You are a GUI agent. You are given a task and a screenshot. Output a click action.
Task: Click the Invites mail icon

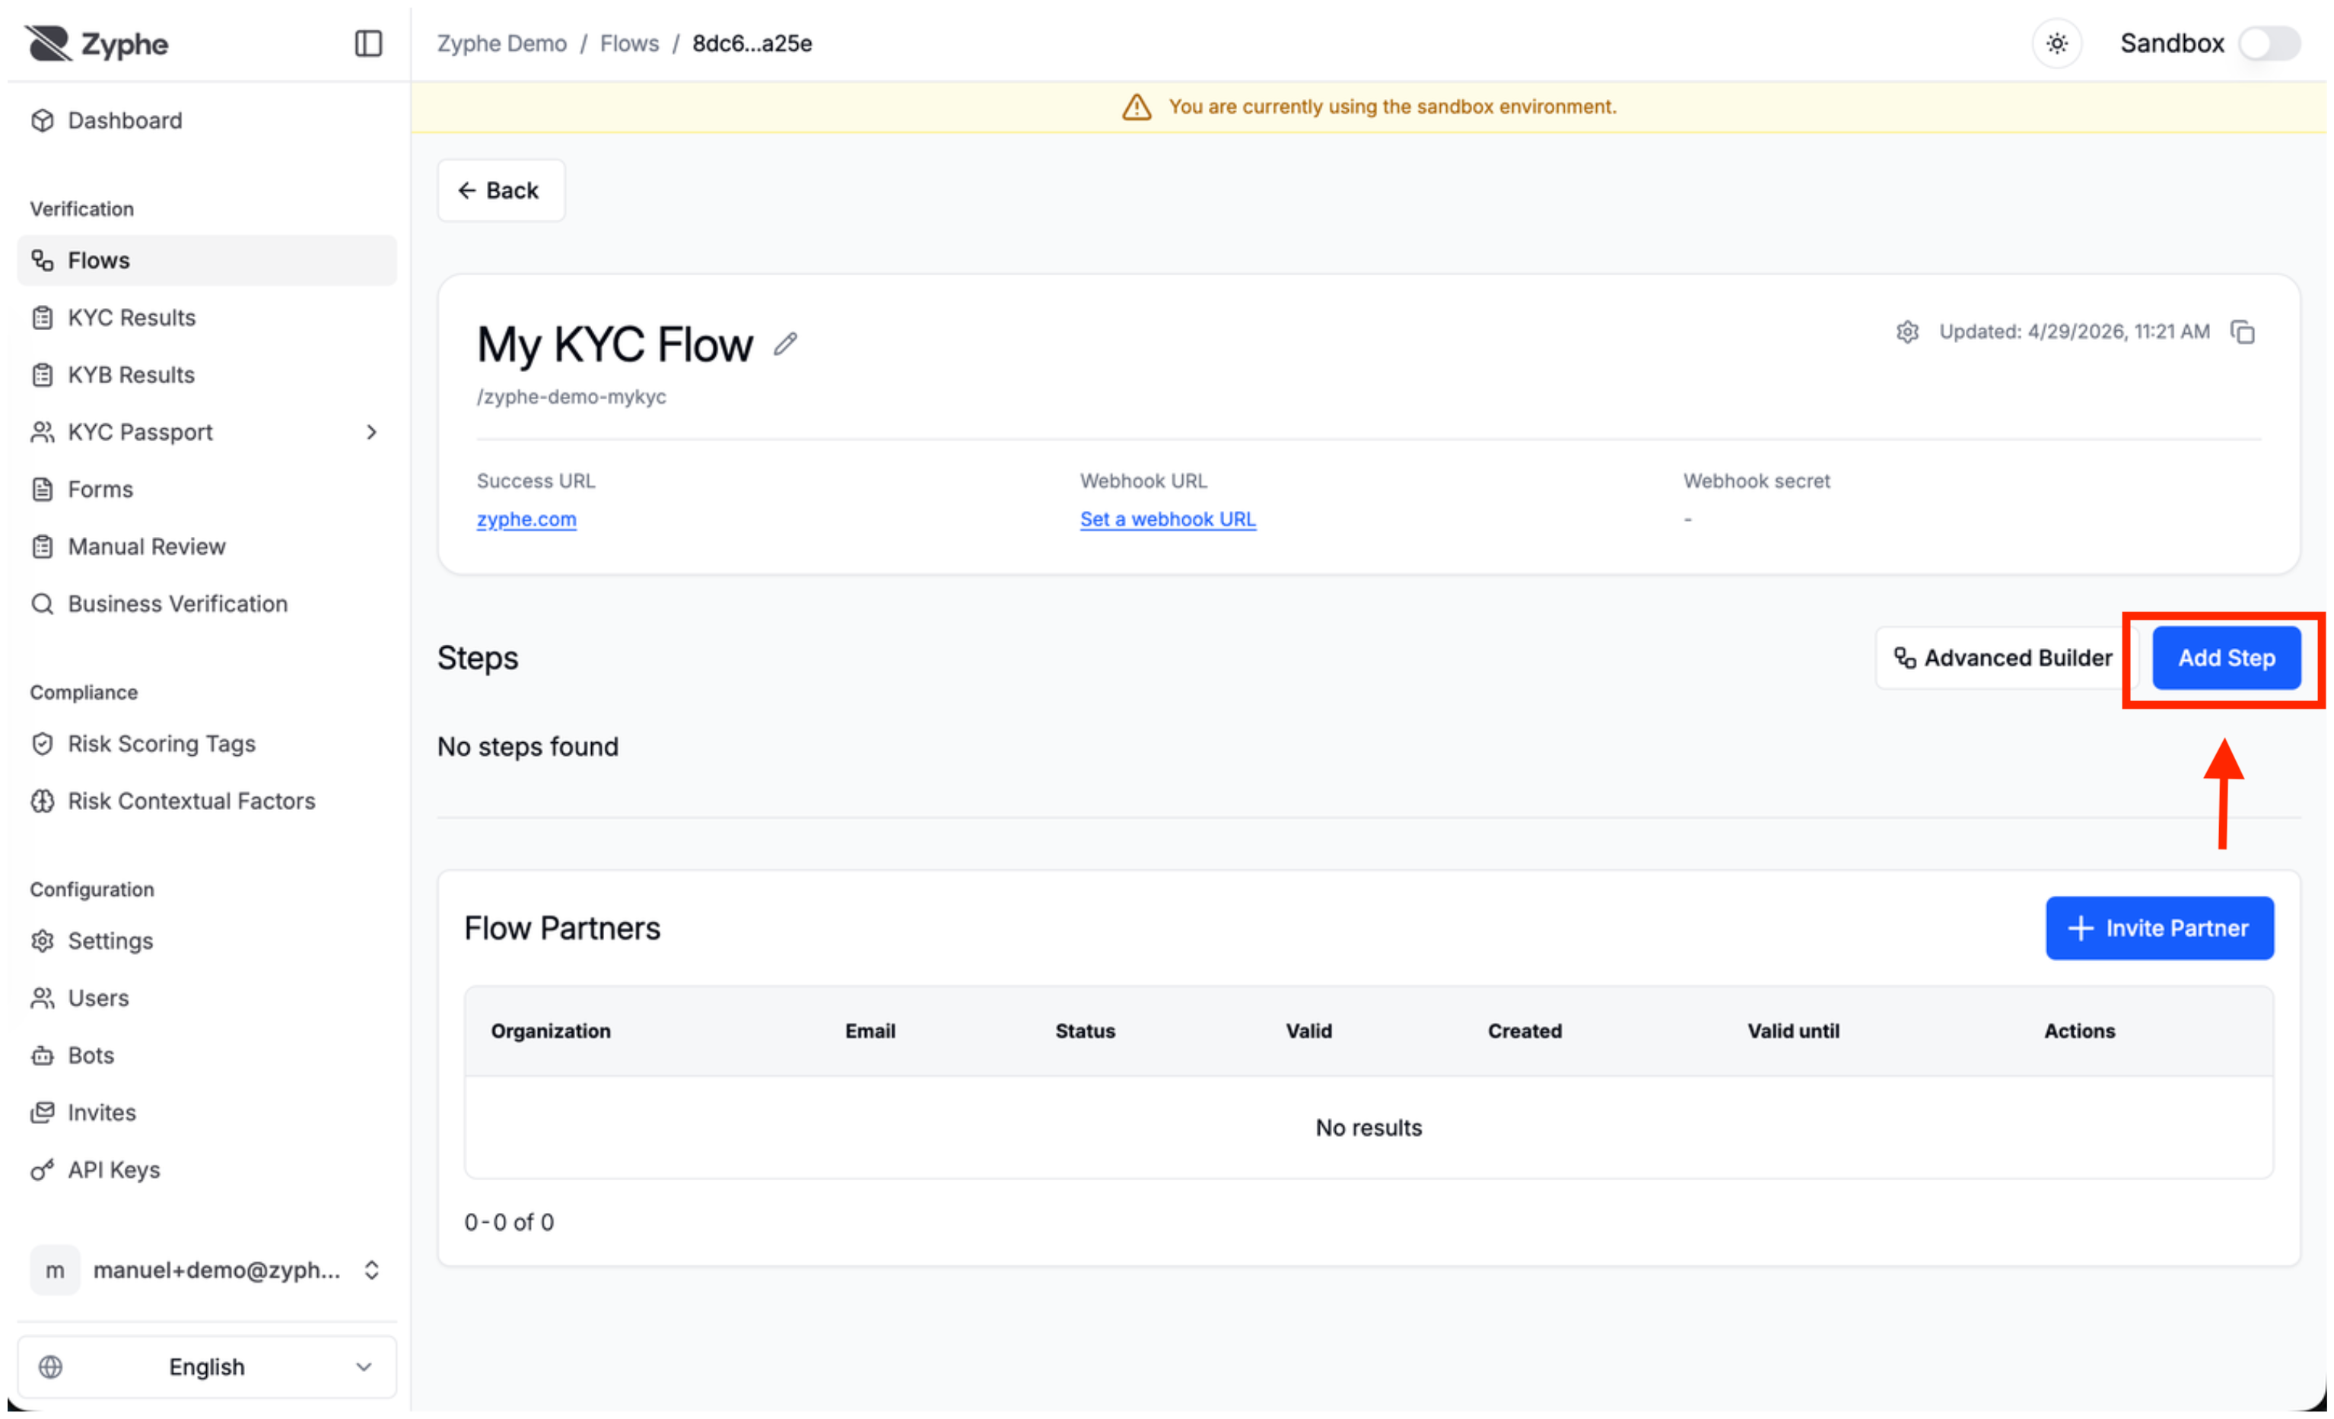(x=43, y=1113)
